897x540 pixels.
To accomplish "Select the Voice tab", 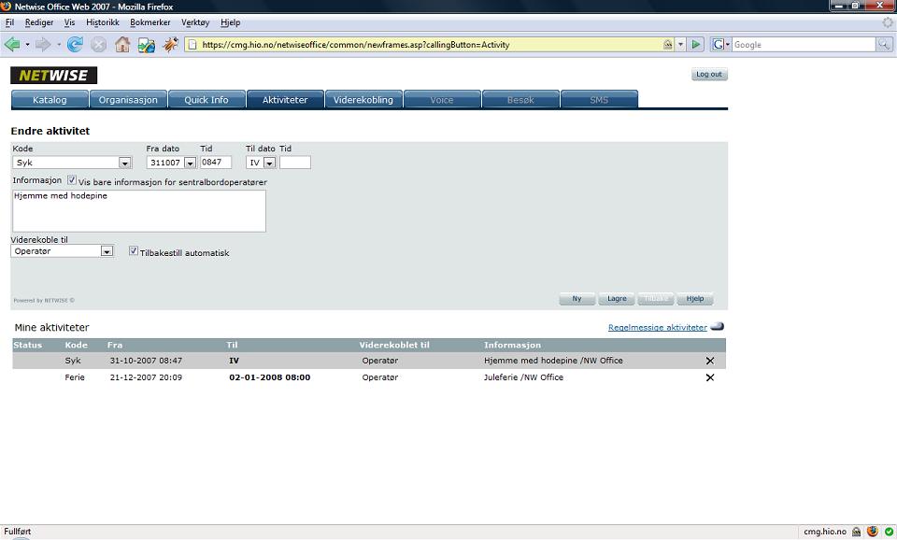I will coord(442,100).
